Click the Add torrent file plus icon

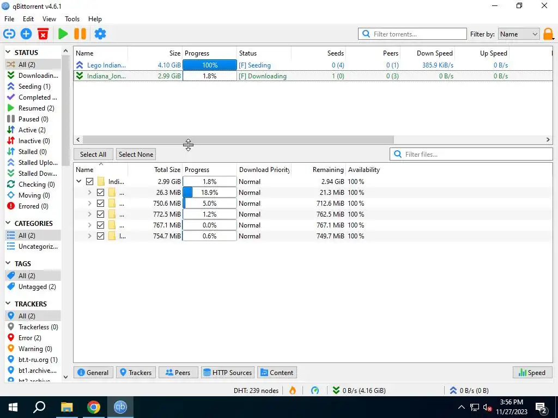click(26, 34)
